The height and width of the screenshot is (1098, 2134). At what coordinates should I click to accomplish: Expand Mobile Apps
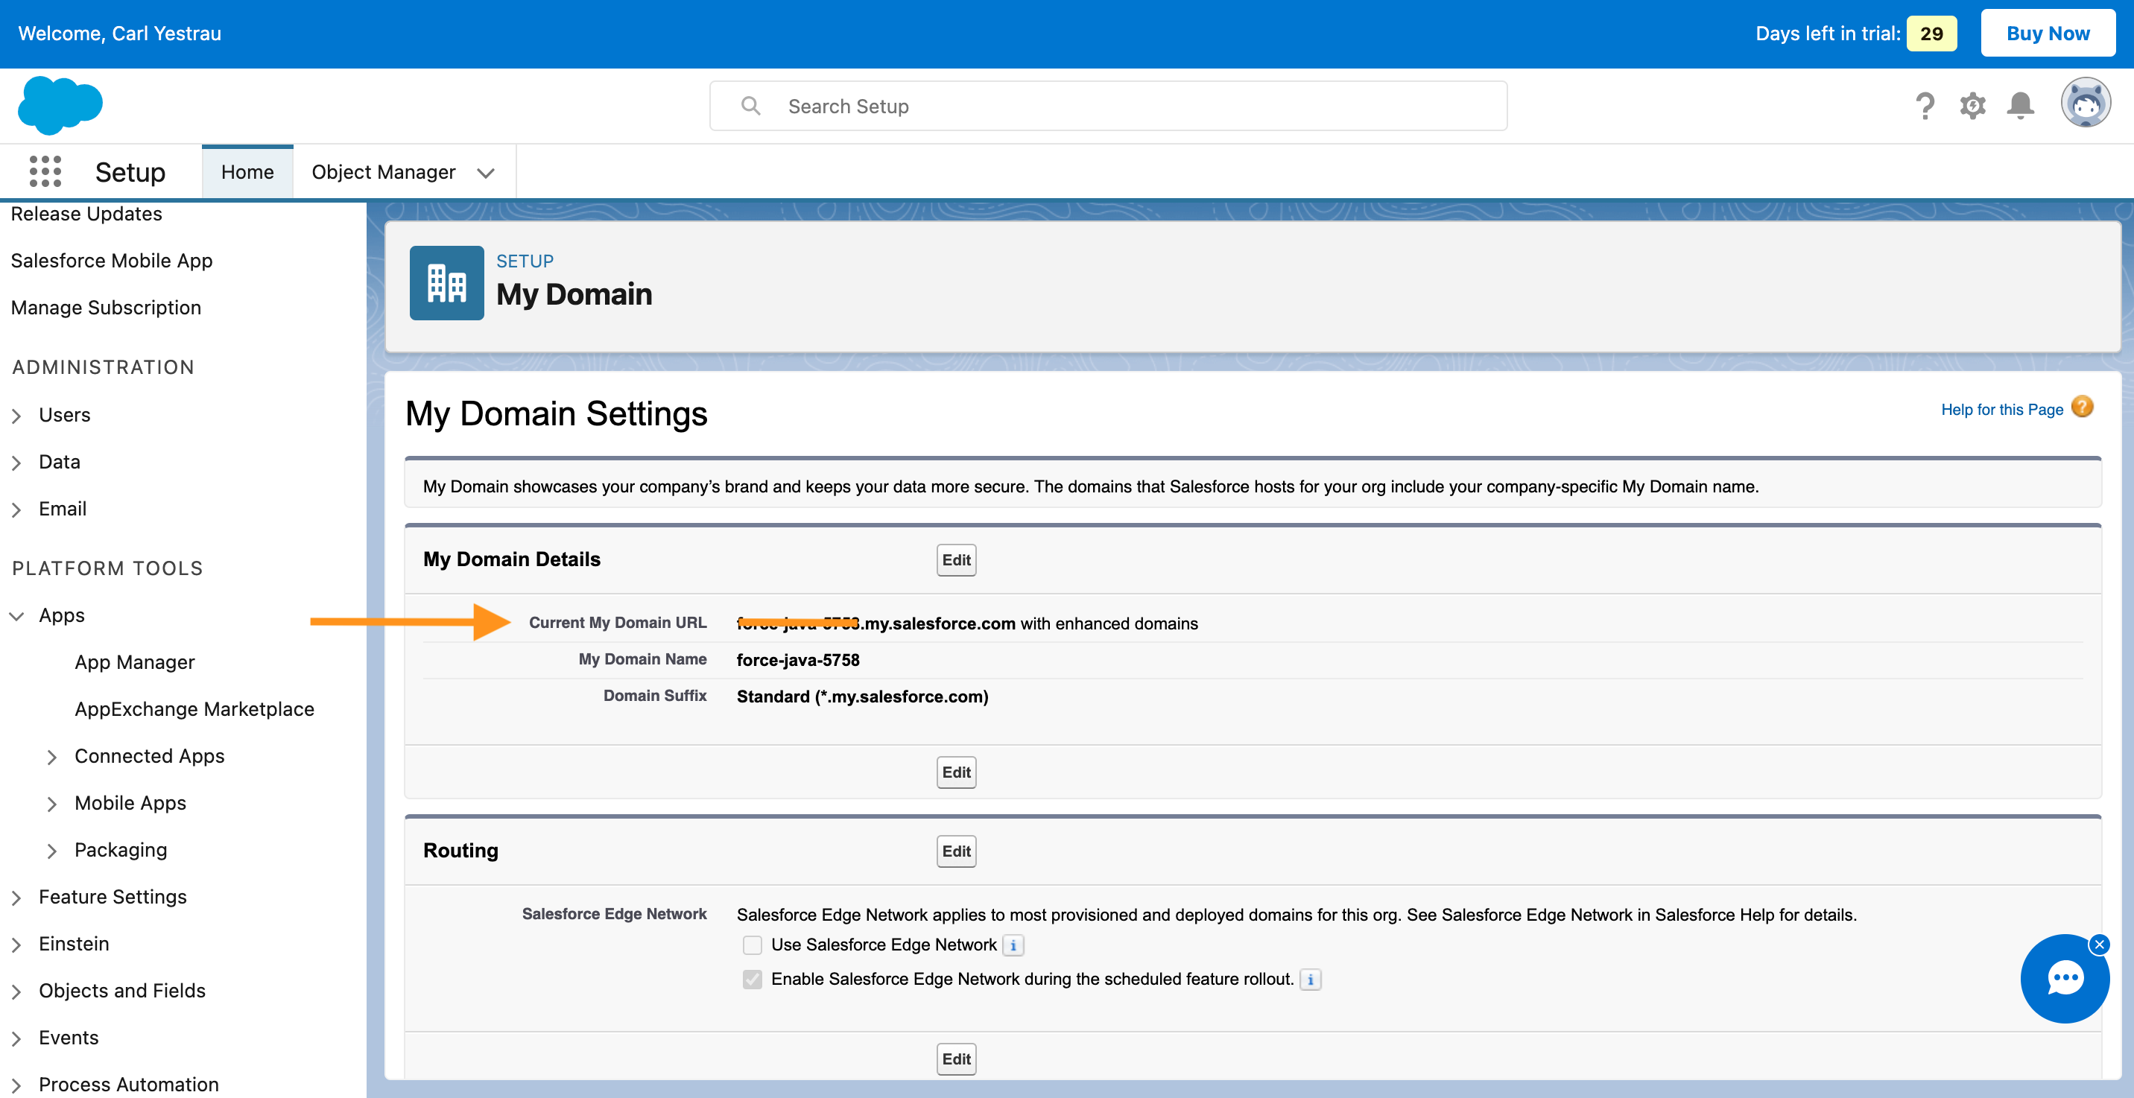coord(52,804)
